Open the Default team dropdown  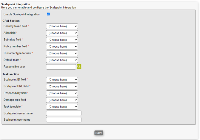(62, 60)
